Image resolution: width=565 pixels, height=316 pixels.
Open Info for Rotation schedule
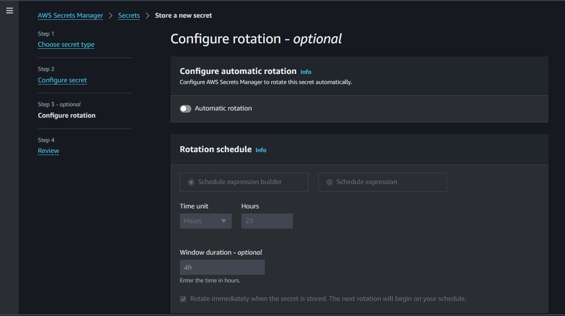point(261,150)
